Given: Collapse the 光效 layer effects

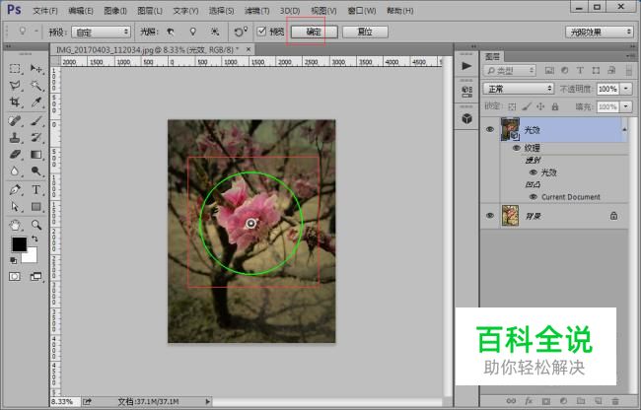Looking at the screenshot, I should pos(624,129).
